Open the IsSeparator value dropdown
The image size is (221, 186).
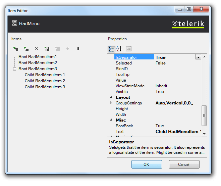198,57
